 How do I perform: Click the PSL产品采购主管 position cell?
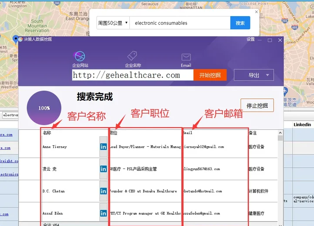[x=133, y=169]
